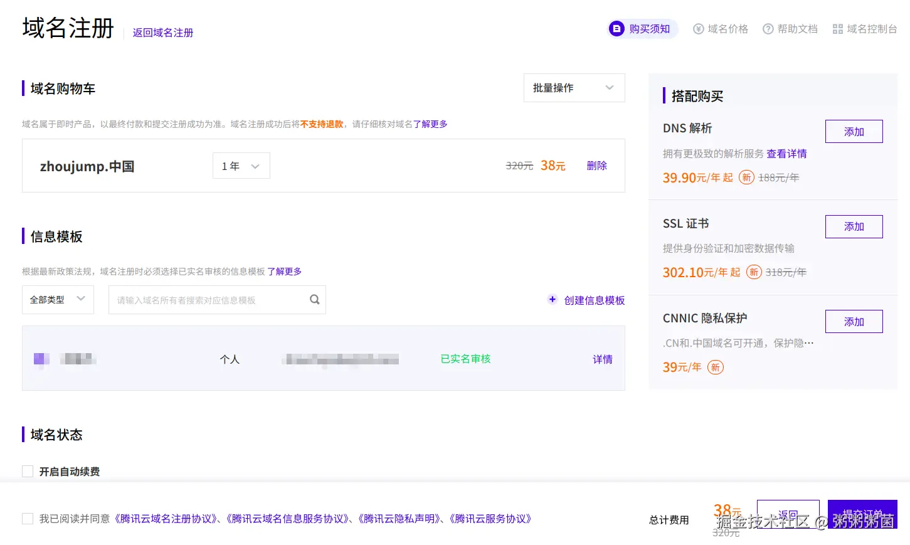Open the 购买须知 pill tab
The width and height of the screenshot is (910, 545).
(643, 29)
